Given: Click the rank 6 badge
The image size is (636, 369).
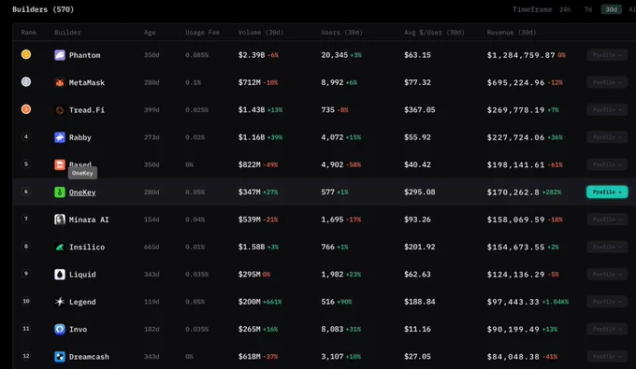Looking at the screenshot, I should click(x=26, y=192).
